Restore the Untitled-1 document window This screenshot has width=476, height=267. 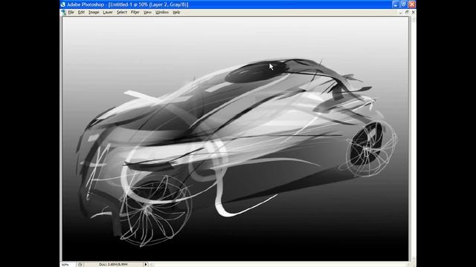click(407, 13)
